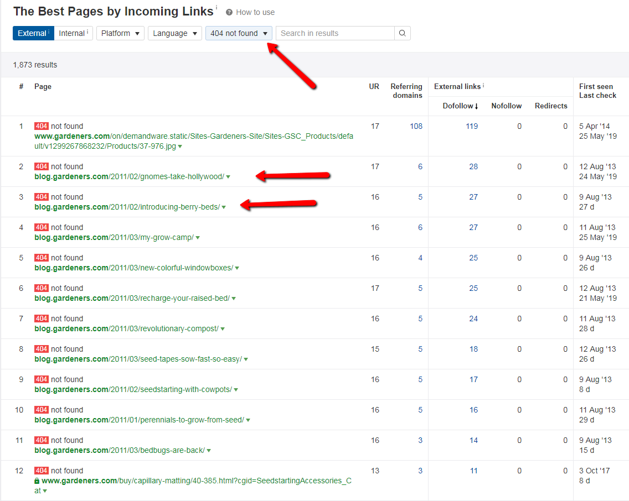Open the 404 not found filter dropdown
This screenshot has height=501, width=629.
[x=239, y=33]
